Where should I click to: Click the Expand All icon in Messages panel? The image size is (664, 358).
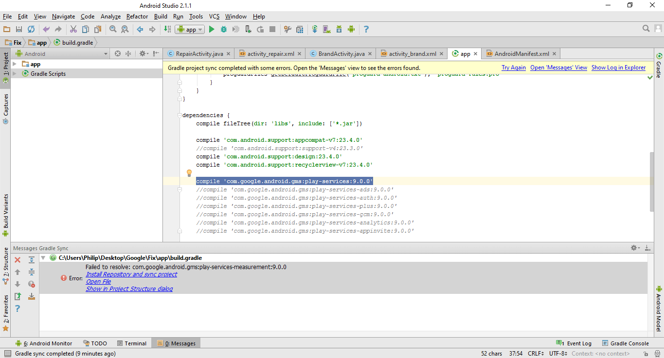point(32,260)
